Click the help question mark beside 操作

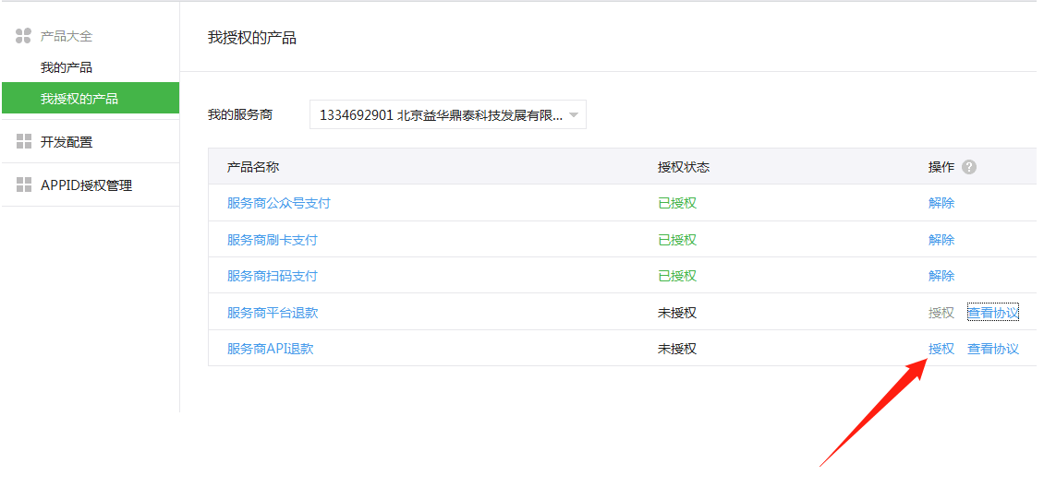(x=968, y=167)
